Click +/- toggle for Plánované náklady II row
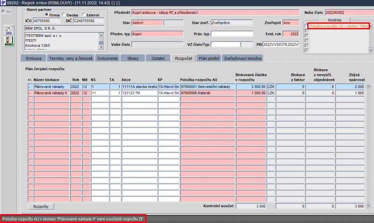 pyautogui.click(x=30, y=93)
